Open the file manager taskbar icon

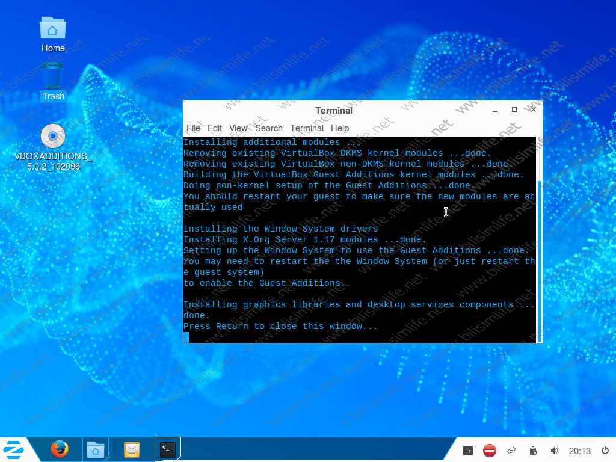pyautogui.click(x=96, y=449)
